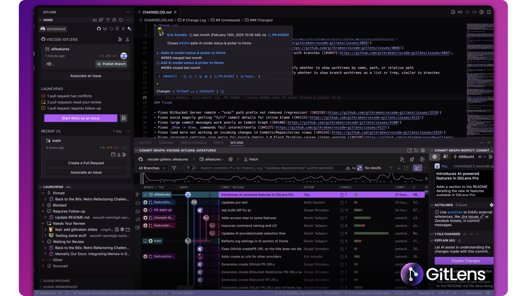Click inside the commit search input field
527x296 pixels.
(x=240, y=168)
